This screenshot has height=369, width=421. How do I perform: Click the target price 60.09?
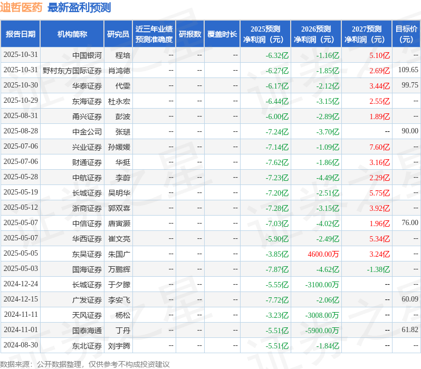click(x=410, y=299)
